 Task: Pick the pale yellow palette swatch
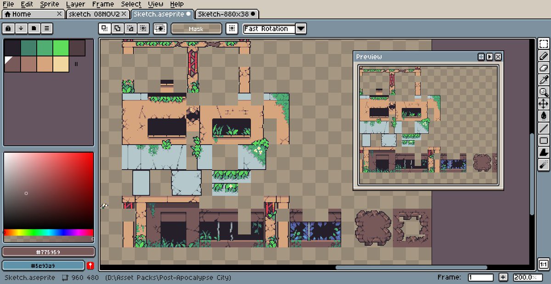[61, 64]
